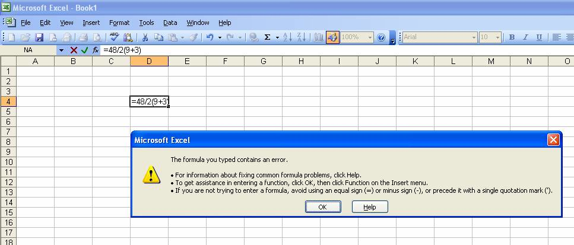Image resolution: width=574 pixels, height=245 pixels.
Task: Open the Research tool icon
Action: [128, 37]
